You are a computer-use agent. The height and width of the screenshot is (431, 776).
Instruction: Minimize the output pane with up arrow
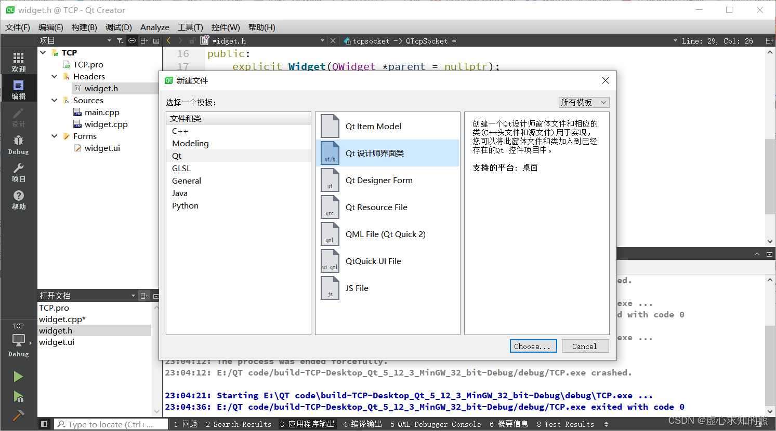(x=757, y=254)
